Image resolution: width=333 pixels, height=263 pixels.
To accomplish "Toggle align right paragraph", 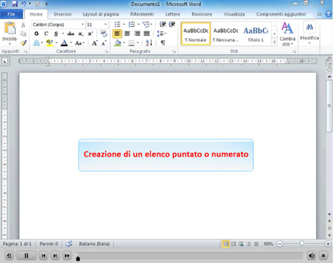I will 137,33.
